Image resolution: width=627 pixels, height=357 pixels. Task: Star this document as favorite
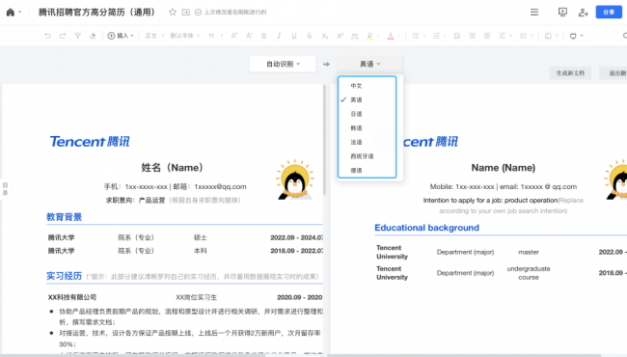click(173, 12)
